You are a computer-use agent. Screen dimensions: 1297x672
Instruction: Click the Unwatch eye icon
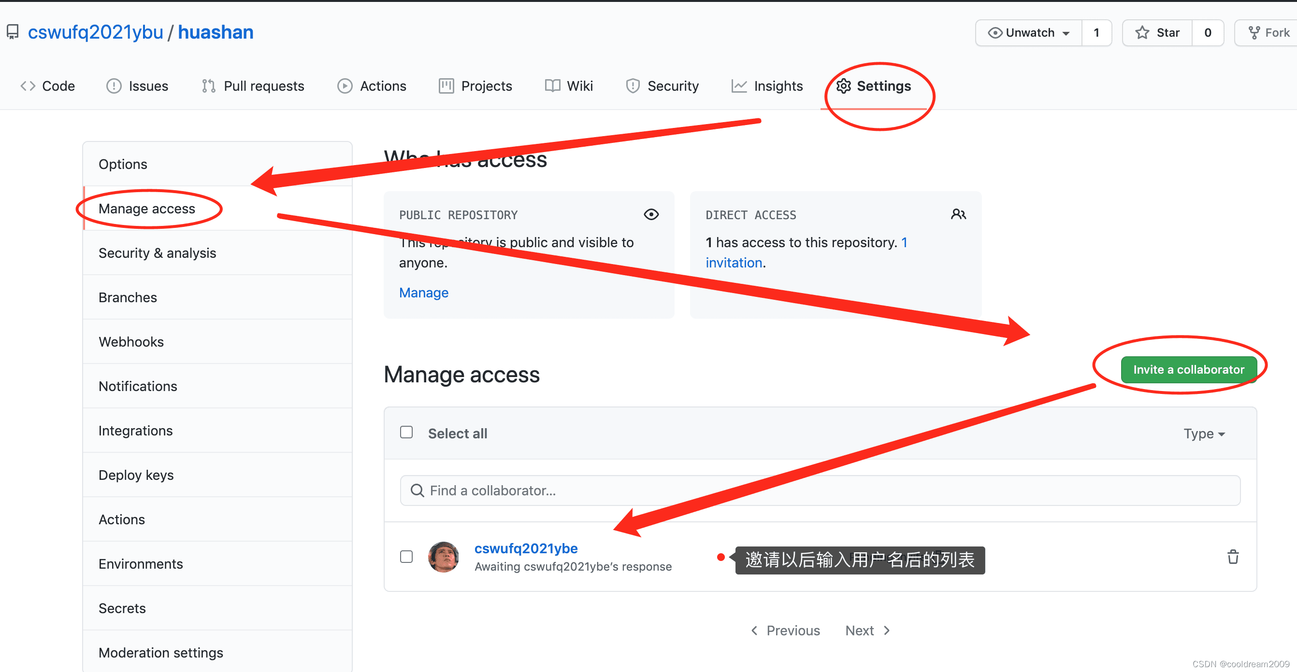(x=995, y=33)
